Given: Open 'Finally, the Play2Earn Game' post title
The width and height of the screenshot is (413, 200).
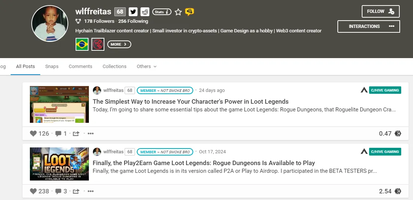Looking at the screenshot, I should pos(204,163).
